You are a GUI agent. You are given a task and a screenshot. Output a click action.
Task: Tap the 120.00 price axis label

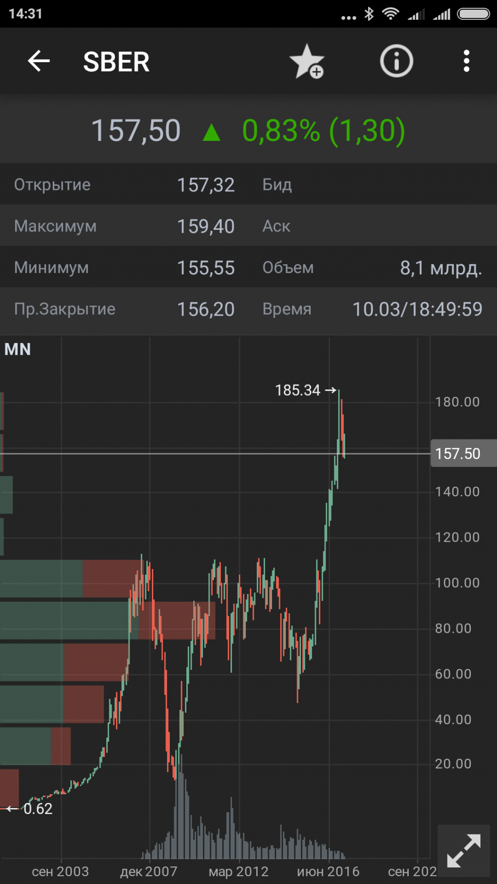(x=457, y=537)
